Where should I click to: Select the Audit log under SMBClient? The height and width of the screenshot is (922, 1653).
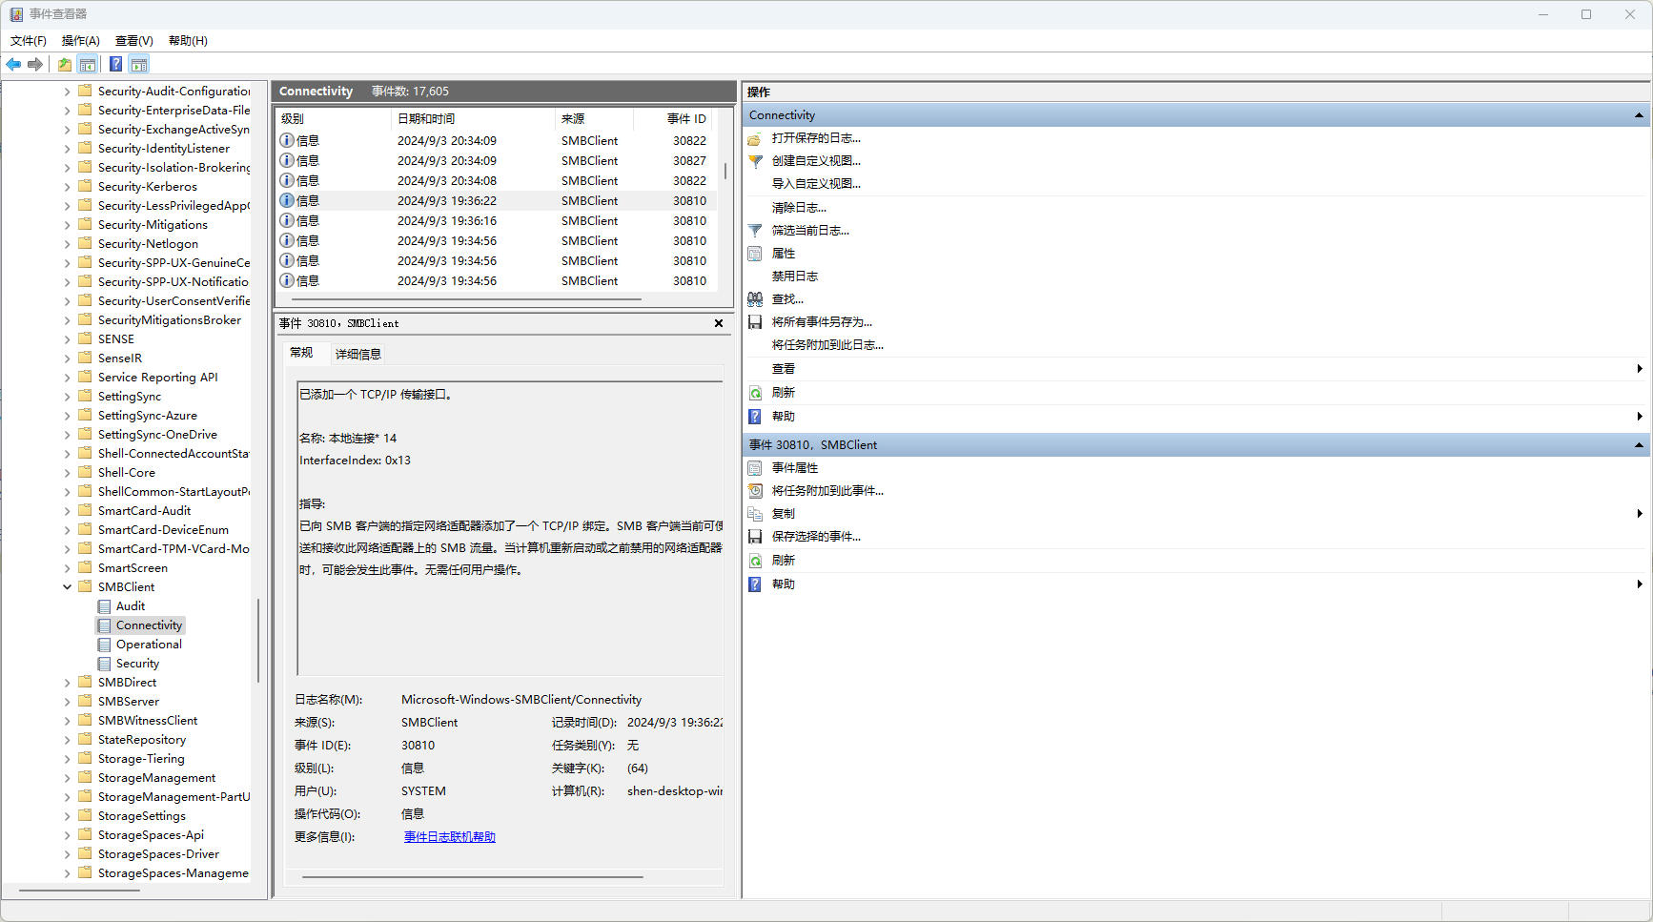pos(131,606)
